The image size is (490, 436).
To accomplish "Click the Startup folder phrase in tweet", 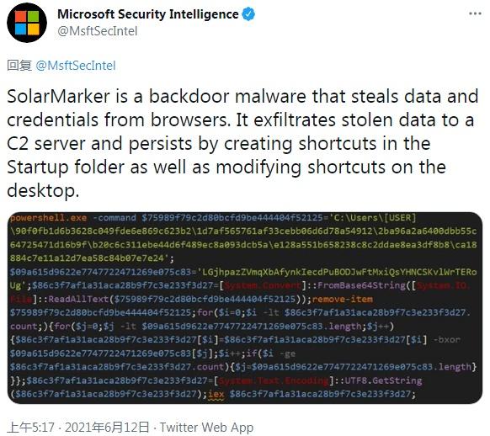I will (x=66, y=167).
